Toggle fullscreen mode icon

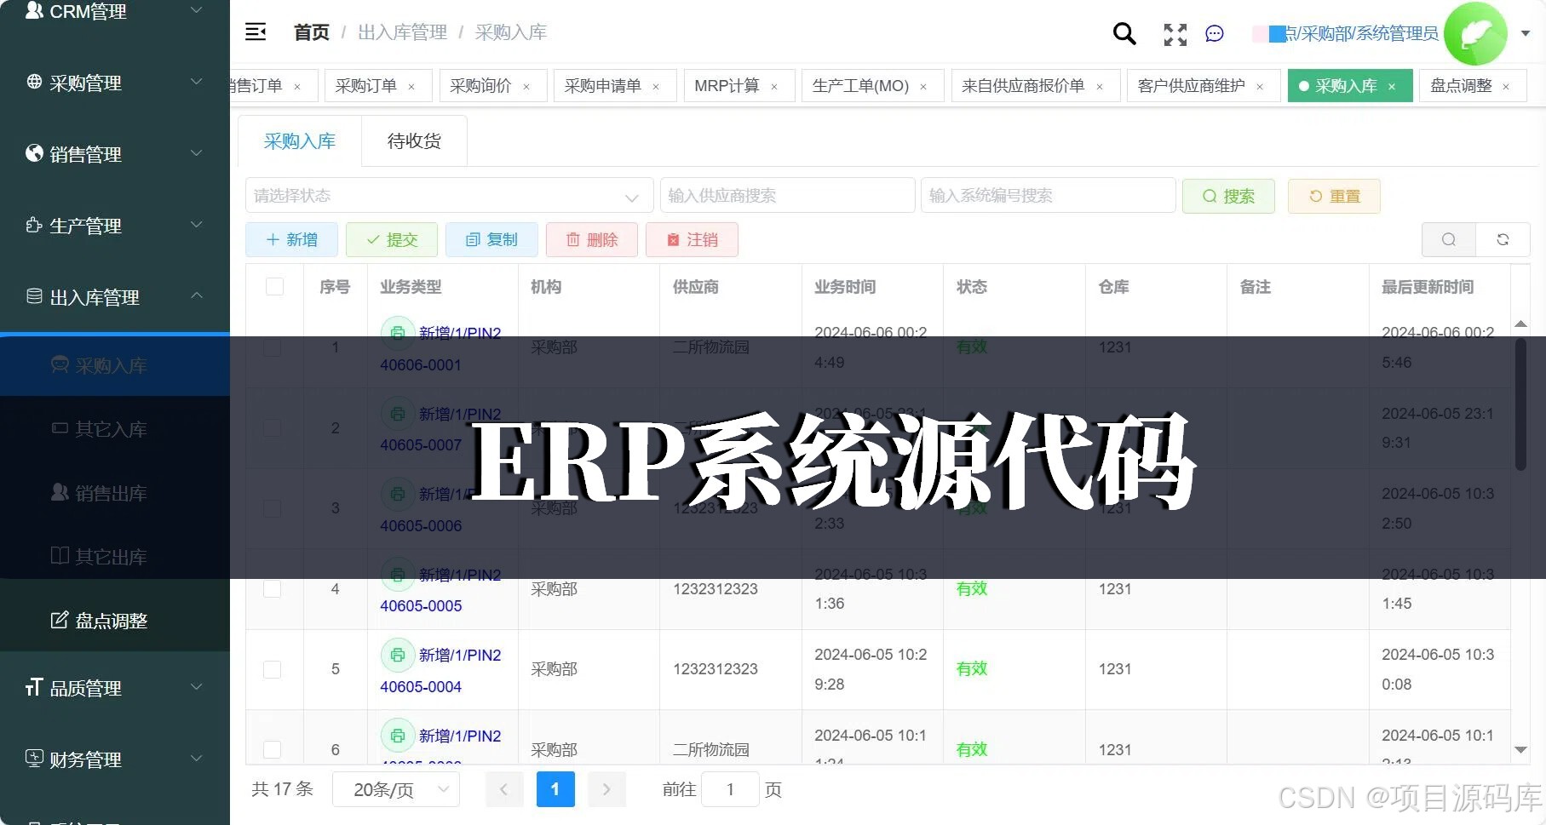[1175, 34]
